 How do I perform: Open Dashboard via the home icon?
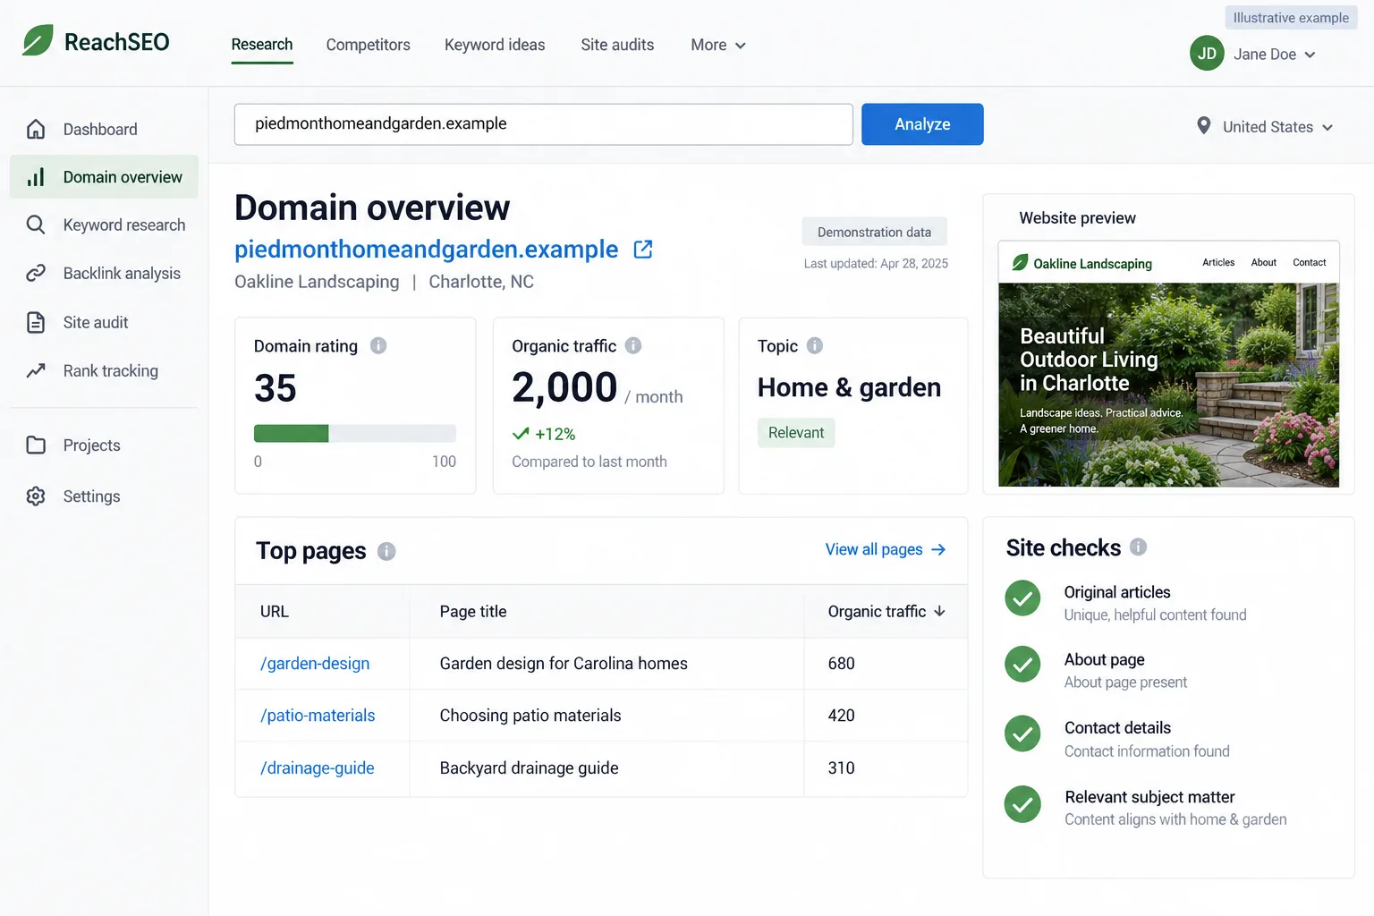[x=36, y=129]
